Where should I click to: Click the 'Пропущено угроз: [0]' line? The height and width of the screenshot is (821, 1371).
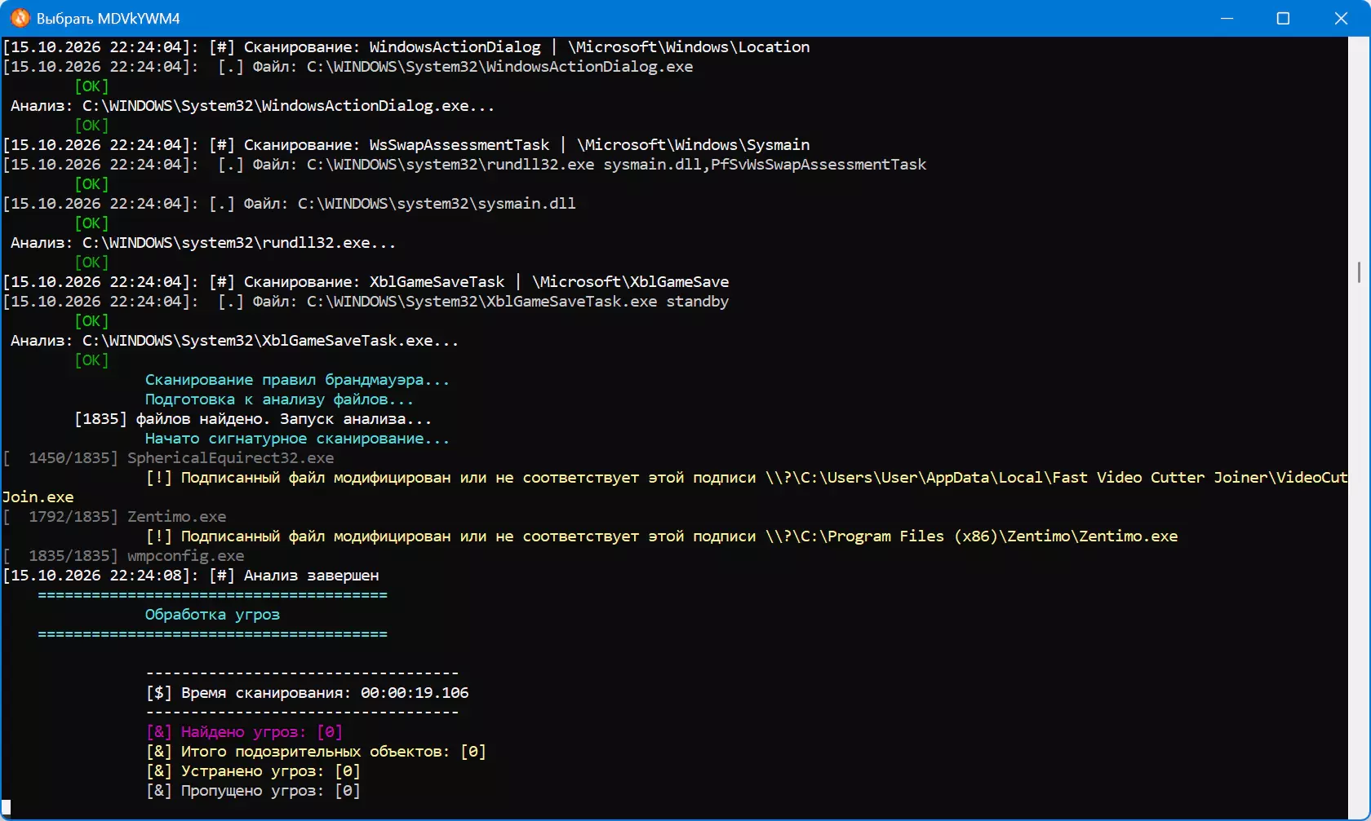[253, 791]
